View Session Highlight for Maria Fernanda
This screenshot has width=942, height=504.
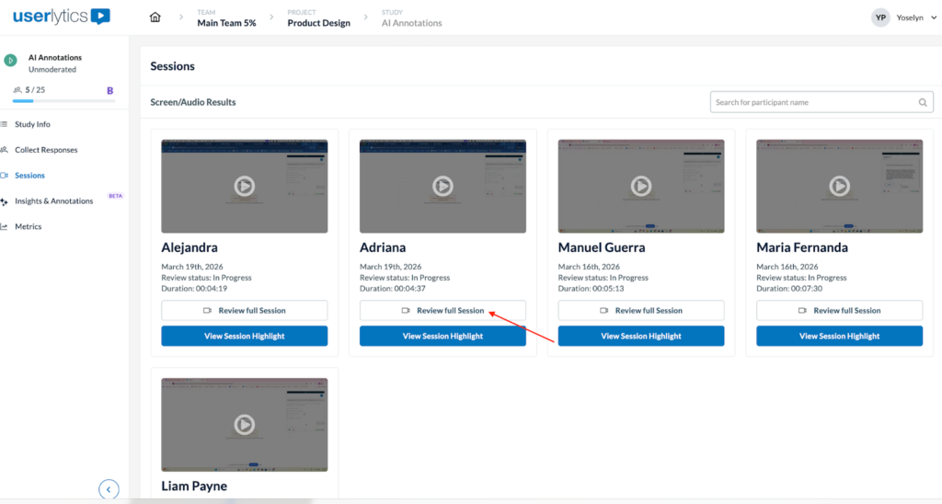pyautogui.click(x=839, y=336)
